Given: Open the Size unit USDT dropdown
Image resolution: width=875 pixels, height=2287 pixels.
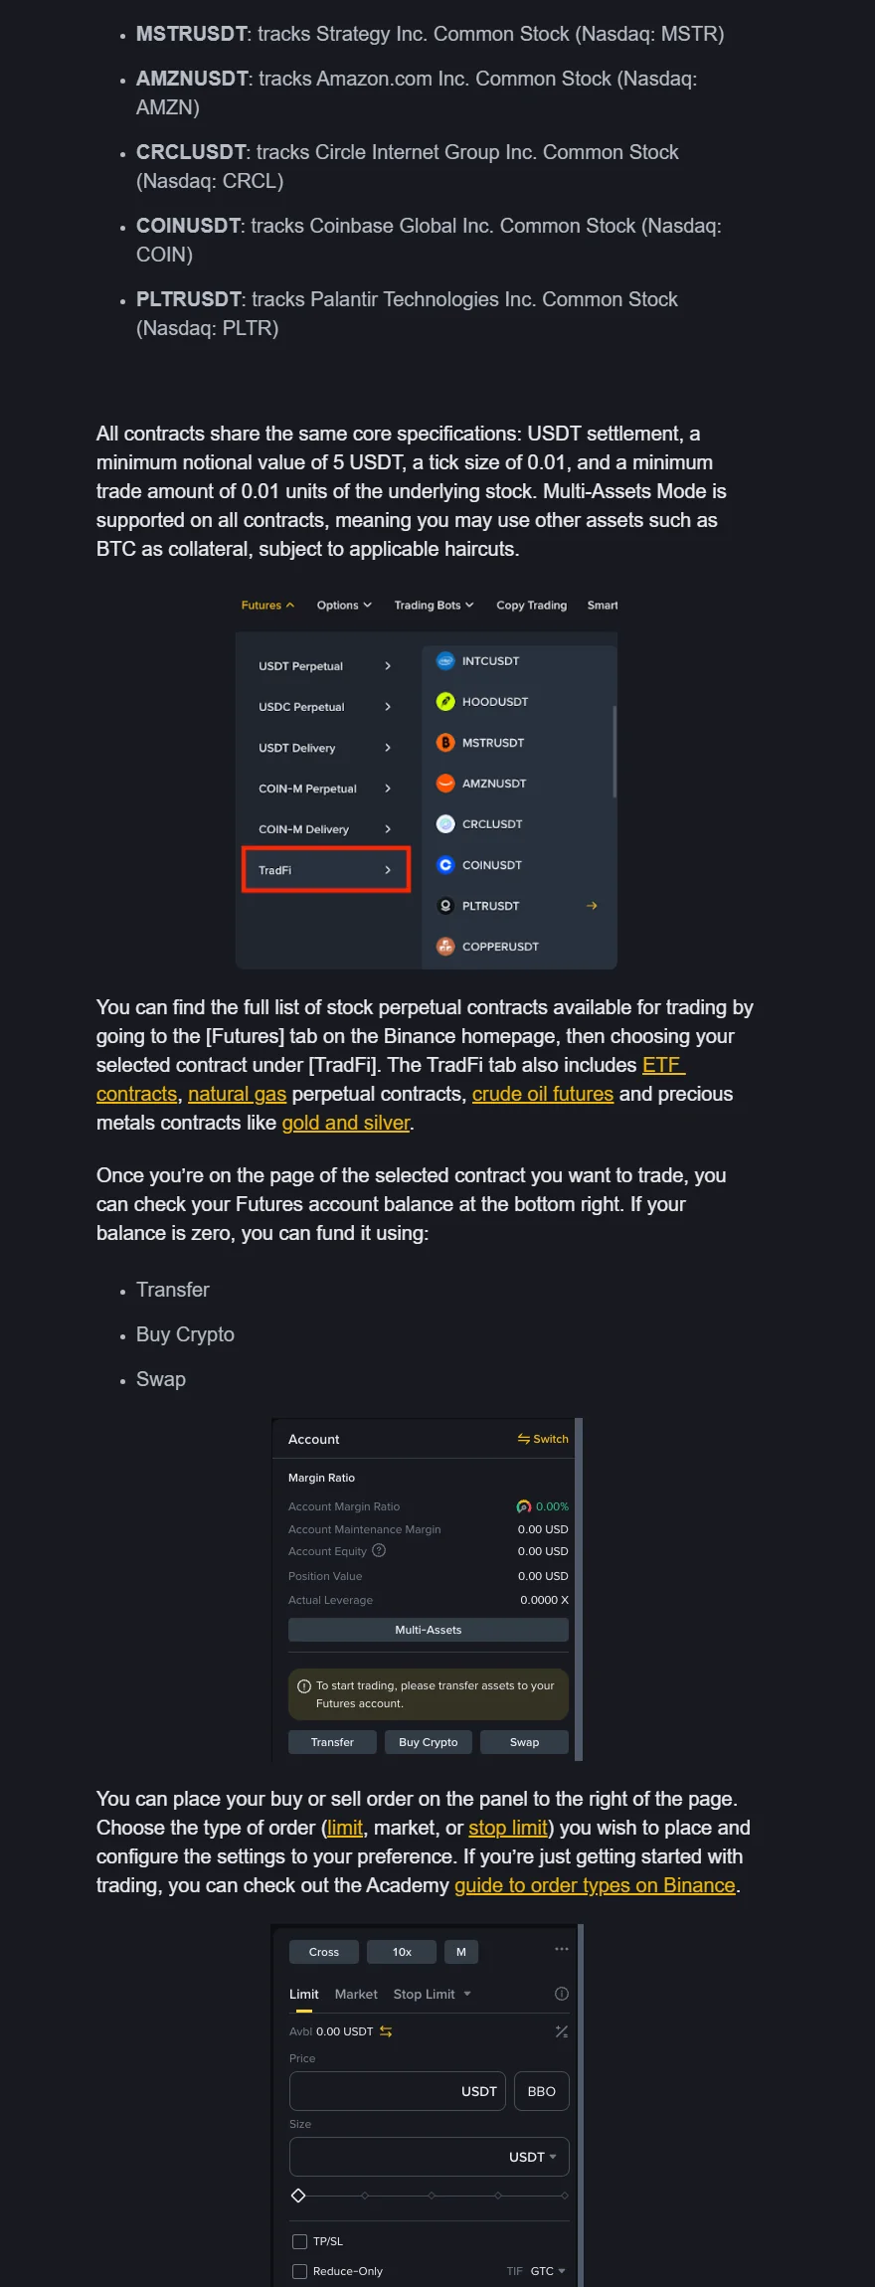Looking at the screenshot, I should (533, 2157).
